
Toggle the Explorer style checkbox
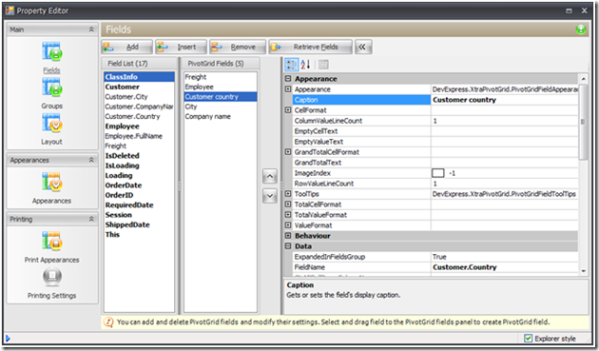pyautogui.click(x=528, y=338)
